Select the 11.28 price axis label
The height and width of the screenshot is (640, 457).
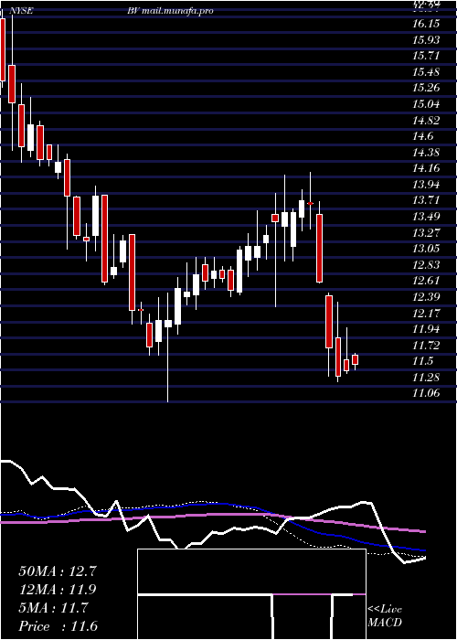tap(426, 378)
